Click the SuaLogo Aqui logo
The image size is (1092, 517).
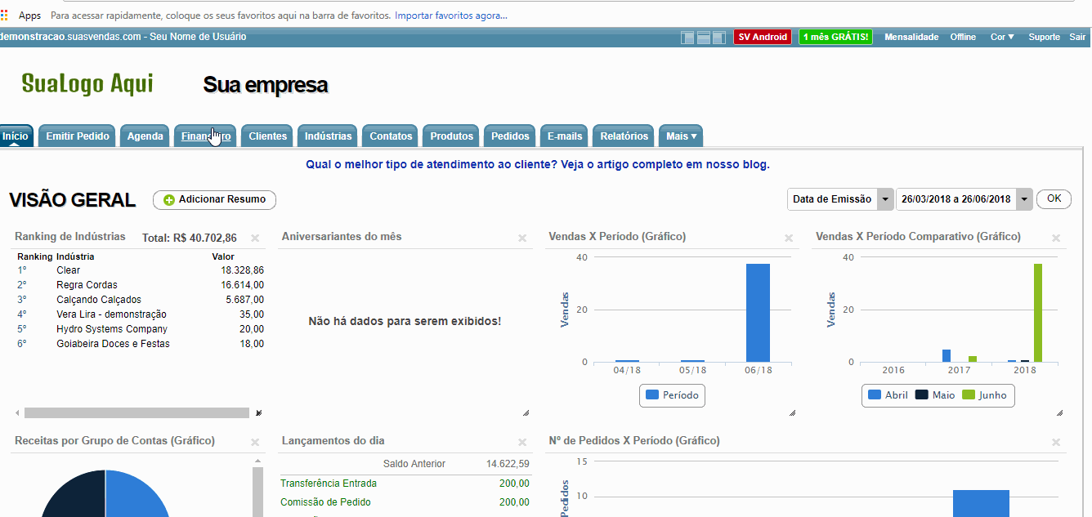[87, 83]
